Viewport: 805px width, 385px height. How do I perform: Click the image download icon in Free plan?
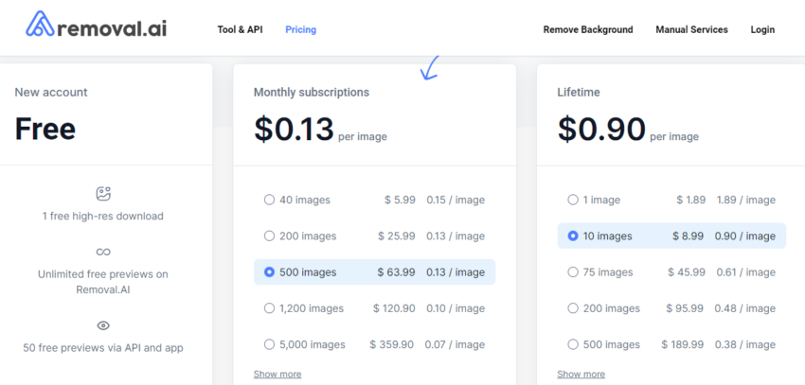(104, 194)
